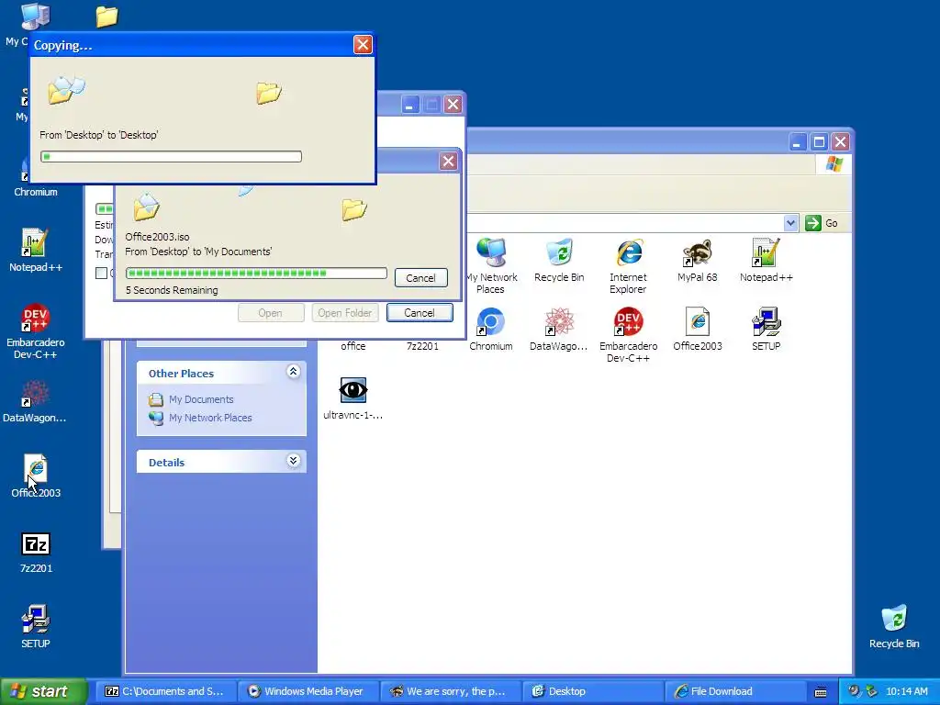Open the address bar dropdown arrow
This screenshot has width=940, height=705.
click(790, 223)
